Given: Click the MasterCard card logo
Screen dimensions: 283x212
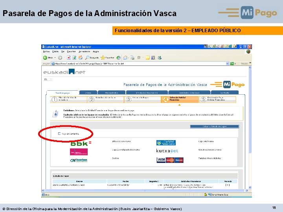Looking at the screenshot, I should coord(170,160).
